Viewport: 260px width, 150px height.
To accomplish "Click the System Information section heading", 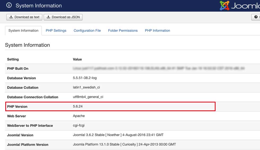I will pos(28,45).
